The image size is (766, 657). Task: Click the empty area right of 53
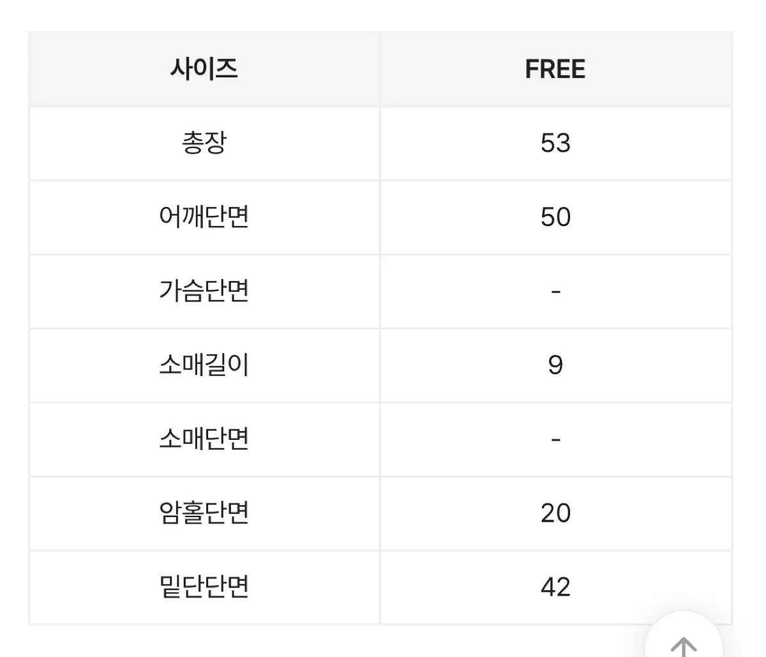651,143
